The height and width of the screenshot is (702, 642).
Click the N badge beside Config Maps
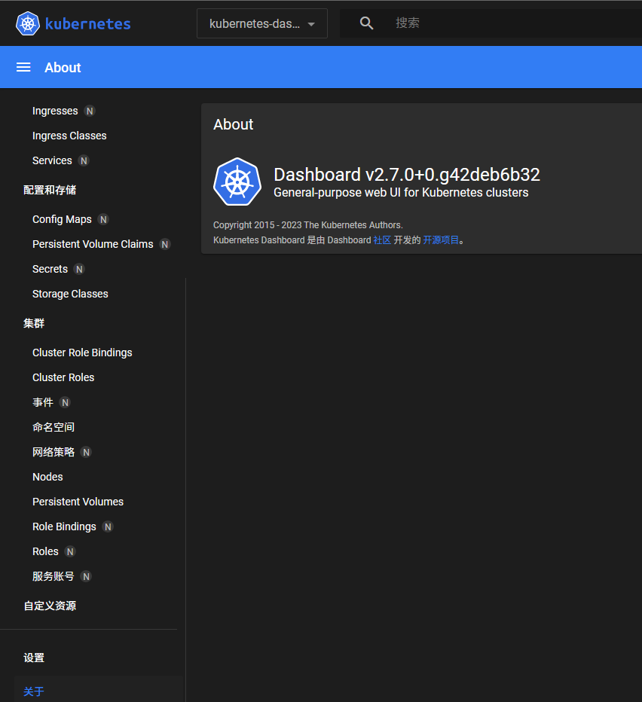coord(103,219)
